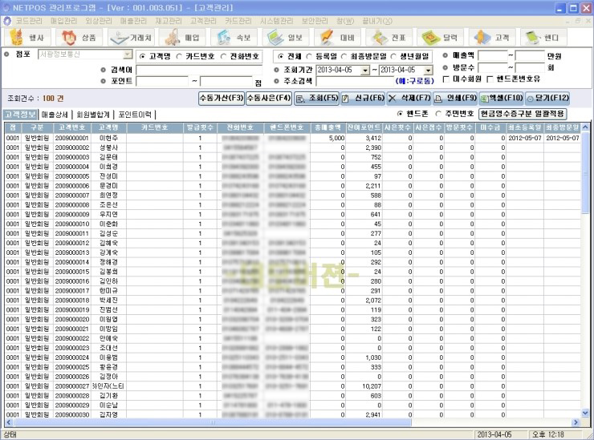Select customer number 2009000015 cell
Viewport: 594px width, 440px height.
click(72, 272)
